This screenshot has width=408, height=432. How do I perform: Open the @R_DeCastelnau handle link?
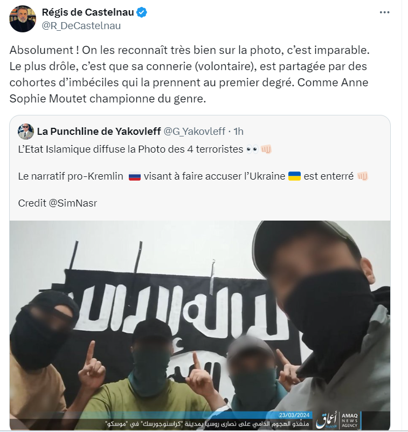[81, 26]
